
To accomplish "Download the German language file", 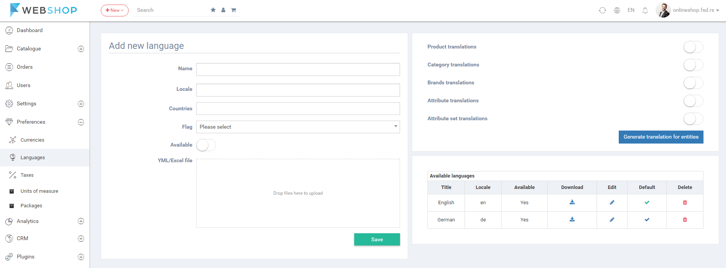I will (x=572, y=220).
